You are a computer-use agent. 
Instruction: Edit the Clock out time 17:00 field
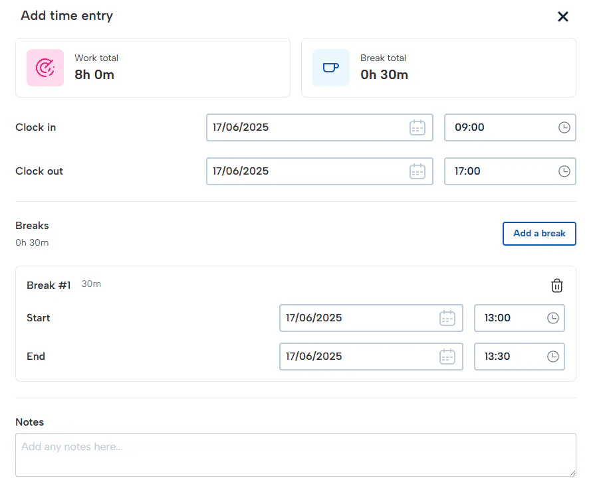pyautogui.click(x=499, y=171)
